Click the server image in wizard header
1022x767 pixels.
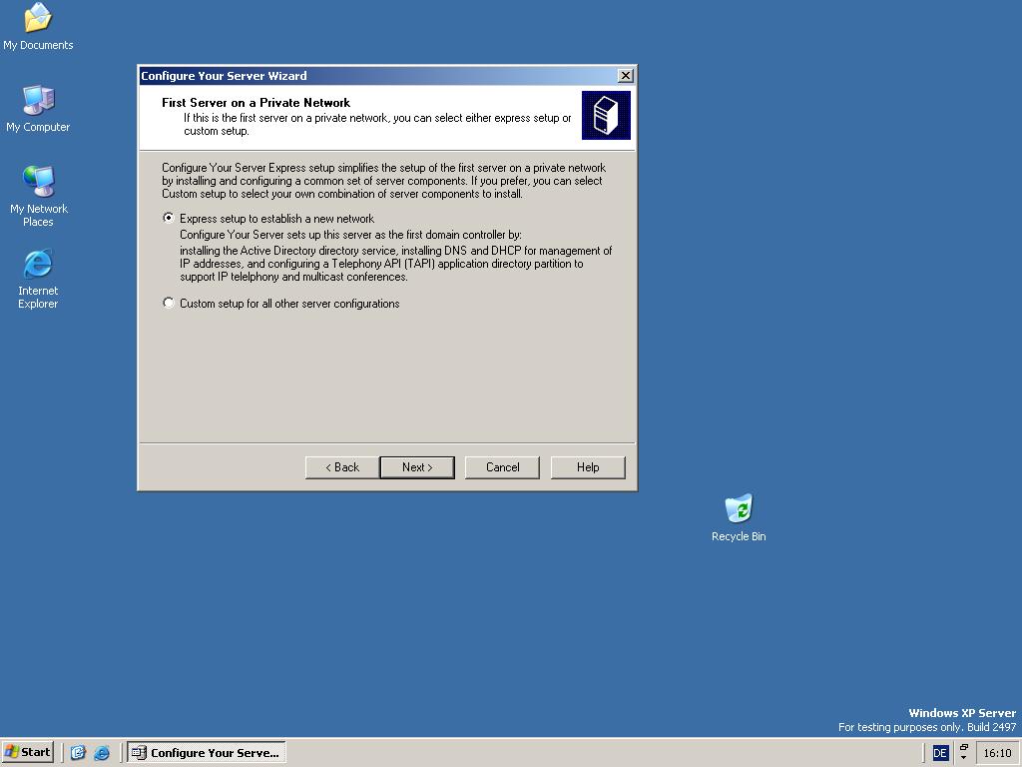606,116
